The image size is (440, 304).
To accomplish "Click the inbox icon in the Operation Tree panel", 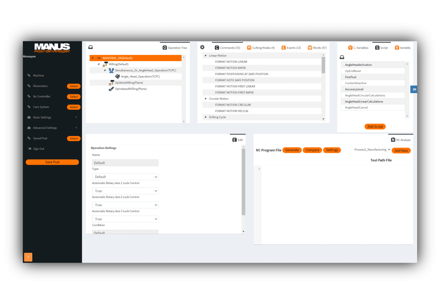I will (x=91, y=47).
